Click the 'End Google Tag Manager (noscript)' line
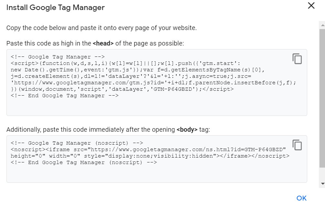The height and width of the screenshot is (206, 325). 84,162
